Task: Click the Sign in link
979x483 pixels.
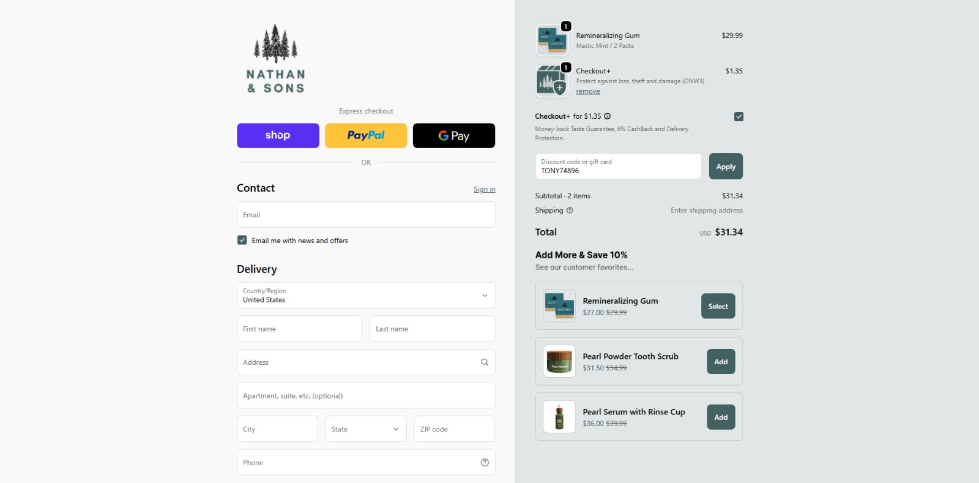Action: (x=484, y=190)
